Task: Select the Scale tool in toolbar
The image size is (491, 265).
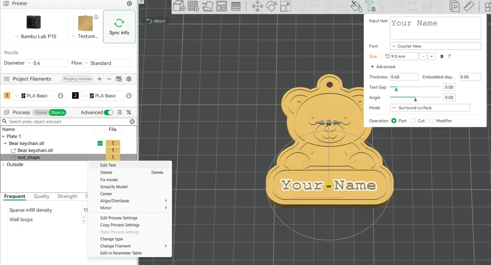Action: click(285, 6)
